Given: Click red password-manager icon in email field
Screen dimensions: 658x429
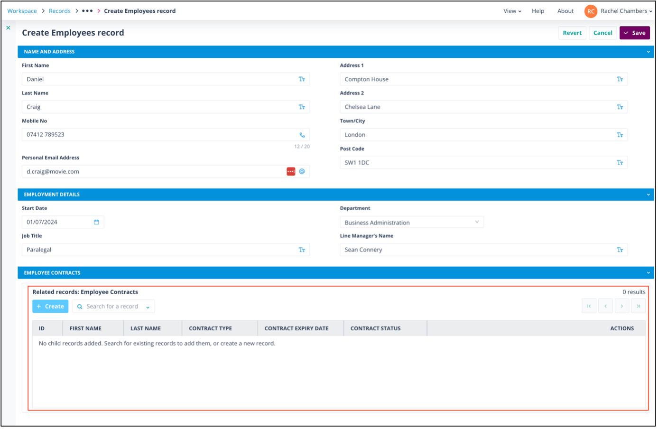Looking at the screenshot, I should pyautogui.click(x=291, y=172).
